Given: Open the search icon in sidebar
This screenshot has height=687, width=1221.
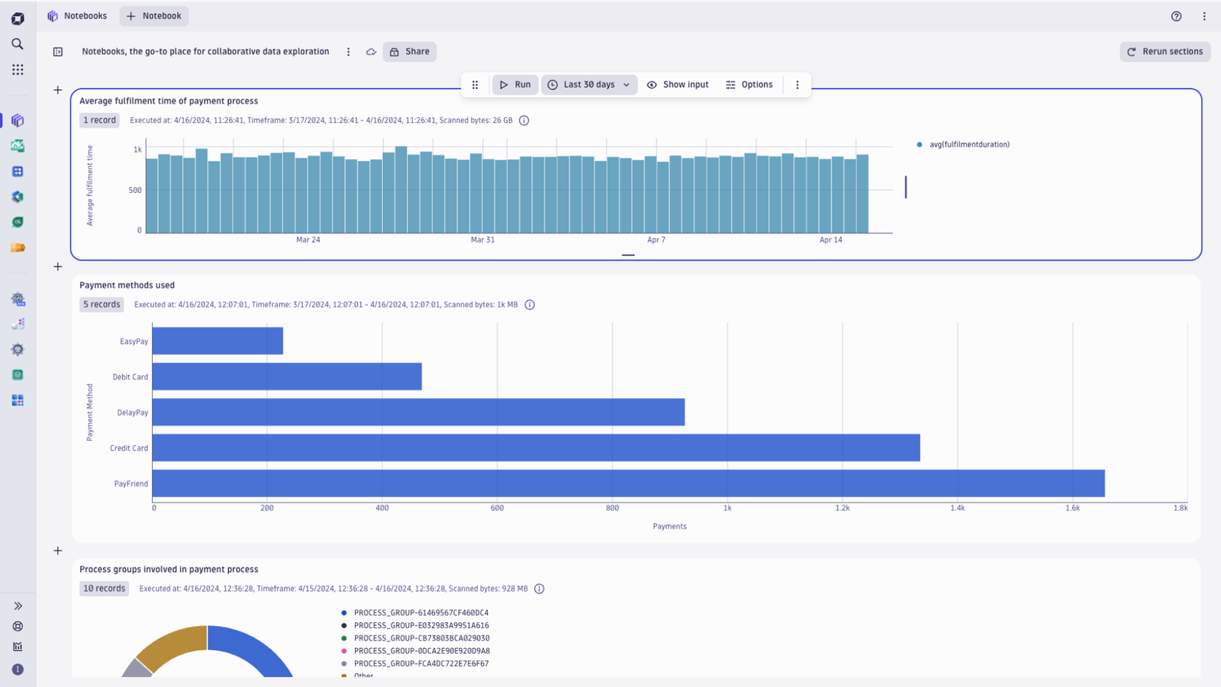Looking at the screenshot, I should (x=18, y=43).
